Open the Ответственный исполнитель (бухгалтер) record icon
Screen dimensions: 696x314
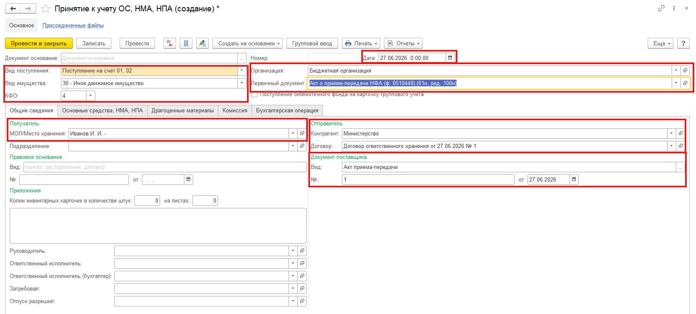tap(302, 276)
